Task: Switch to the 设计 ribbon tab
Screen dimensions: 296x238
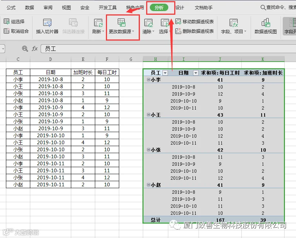Action: point(179,7)
